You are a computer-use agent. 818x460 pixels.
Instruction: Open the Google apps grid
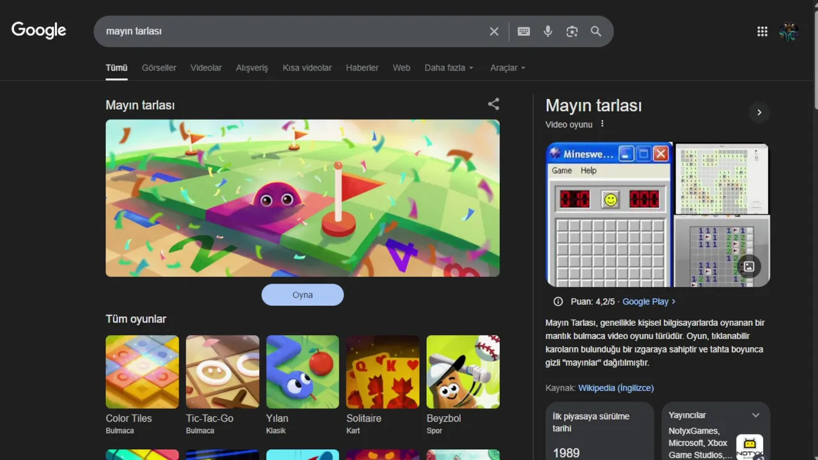[762, 31]
